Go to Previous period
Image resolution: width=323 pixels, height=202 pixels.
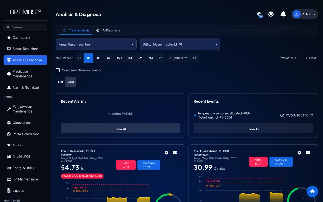click(289, 58)
